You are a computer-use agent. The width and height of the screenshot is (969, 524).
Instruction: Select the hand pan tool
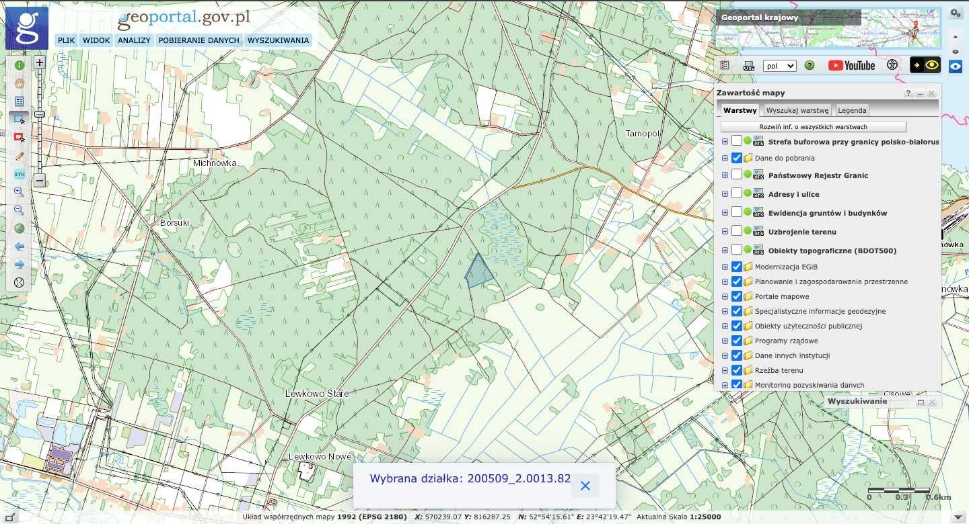[20, 83]
